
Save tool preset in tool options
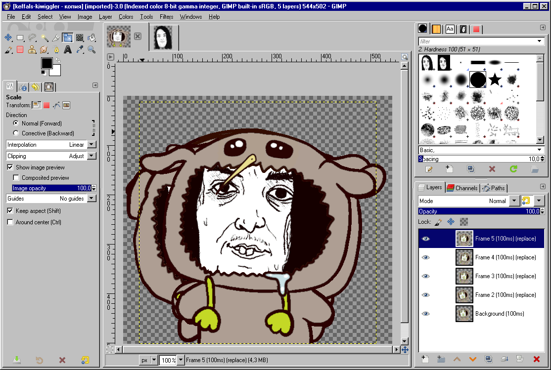[x=16, y=360]
